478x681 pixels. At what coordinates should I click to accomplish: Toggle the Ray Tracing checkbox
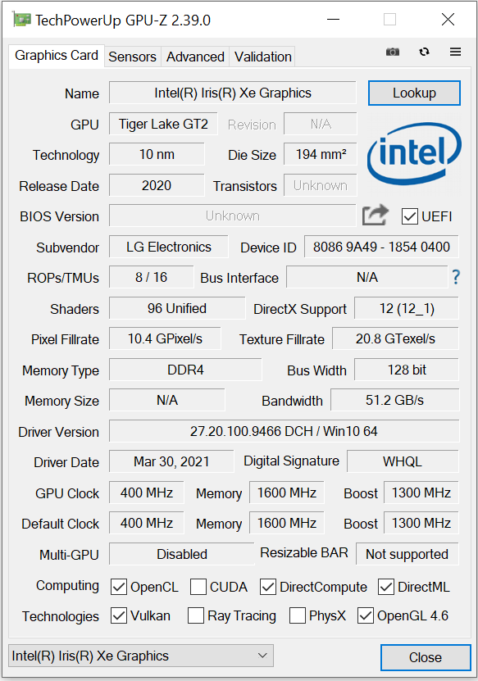[x=195, y=615]
